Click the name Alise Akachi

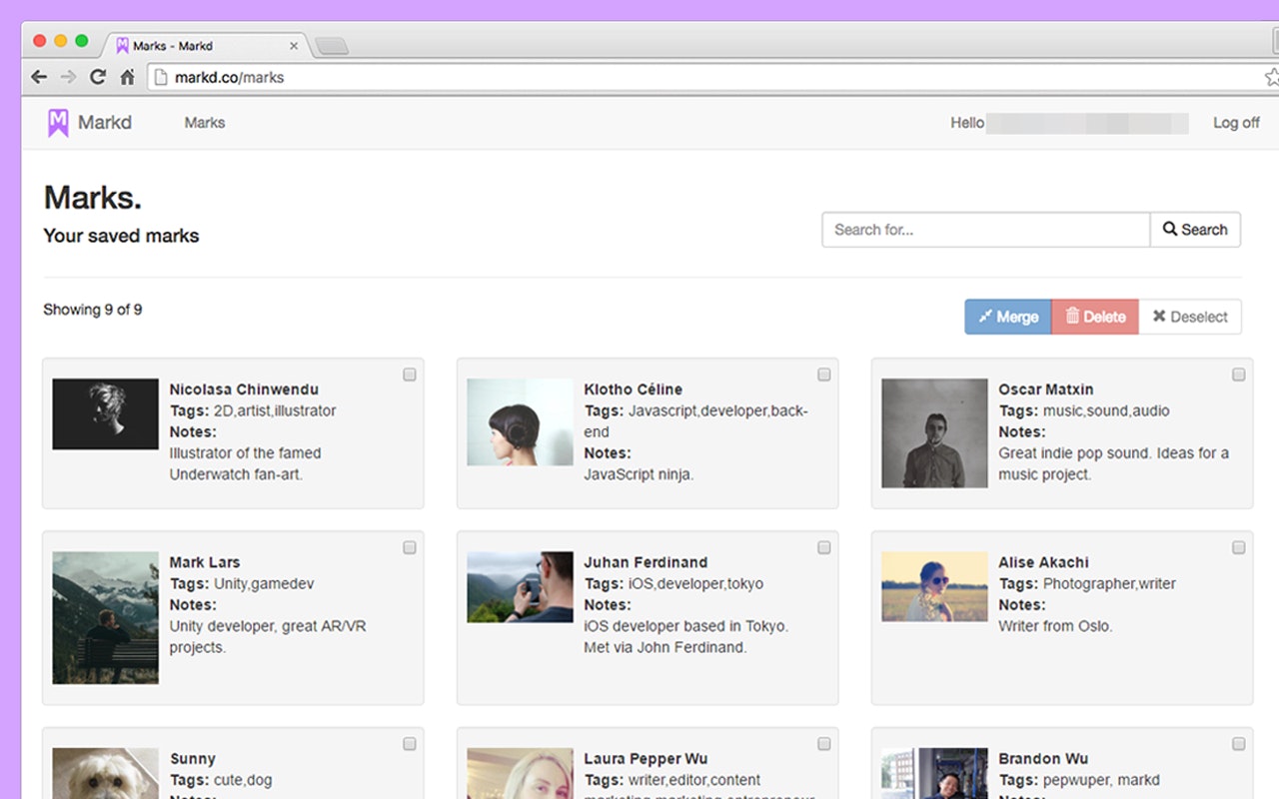pos(1044,562)
